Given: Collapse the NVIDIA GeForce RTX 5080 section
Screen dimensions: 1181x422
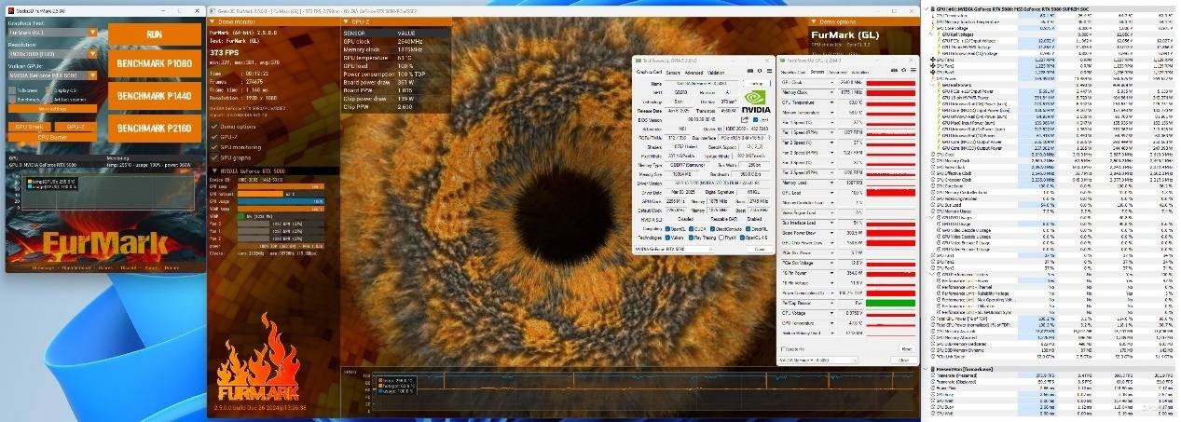Looking at the screenshot, I should (213, 172).
